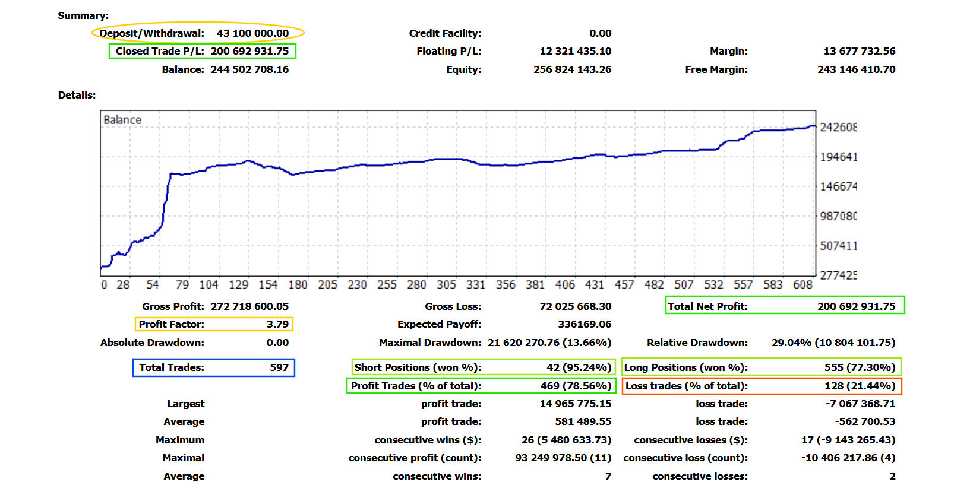This screenshot has width=973, height=485.
Task: Click the 194641 label on chart y-axis
Action: coord(838,157)
